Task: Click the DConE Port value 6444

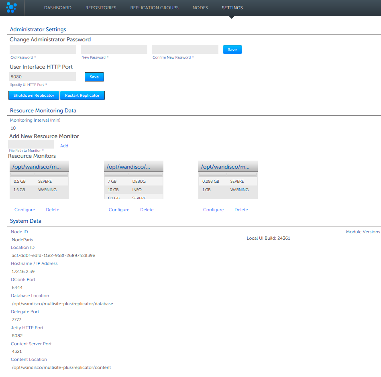Action: pyautogui.click(x=17, y=287)
